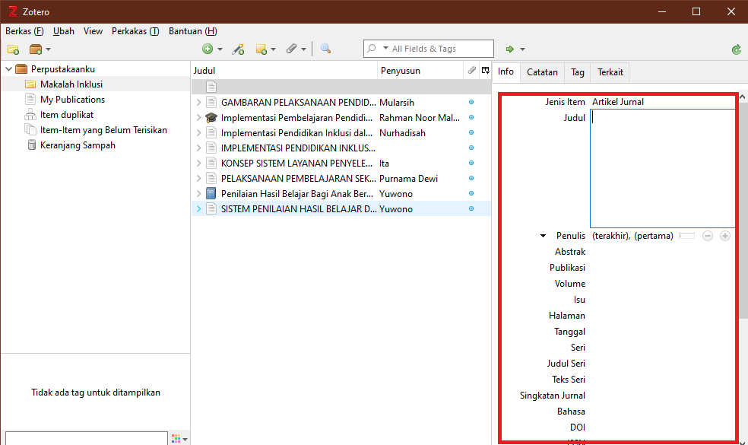Click the attachment paperclip column header
Viewport: 748px width, 445px height.
471,71
